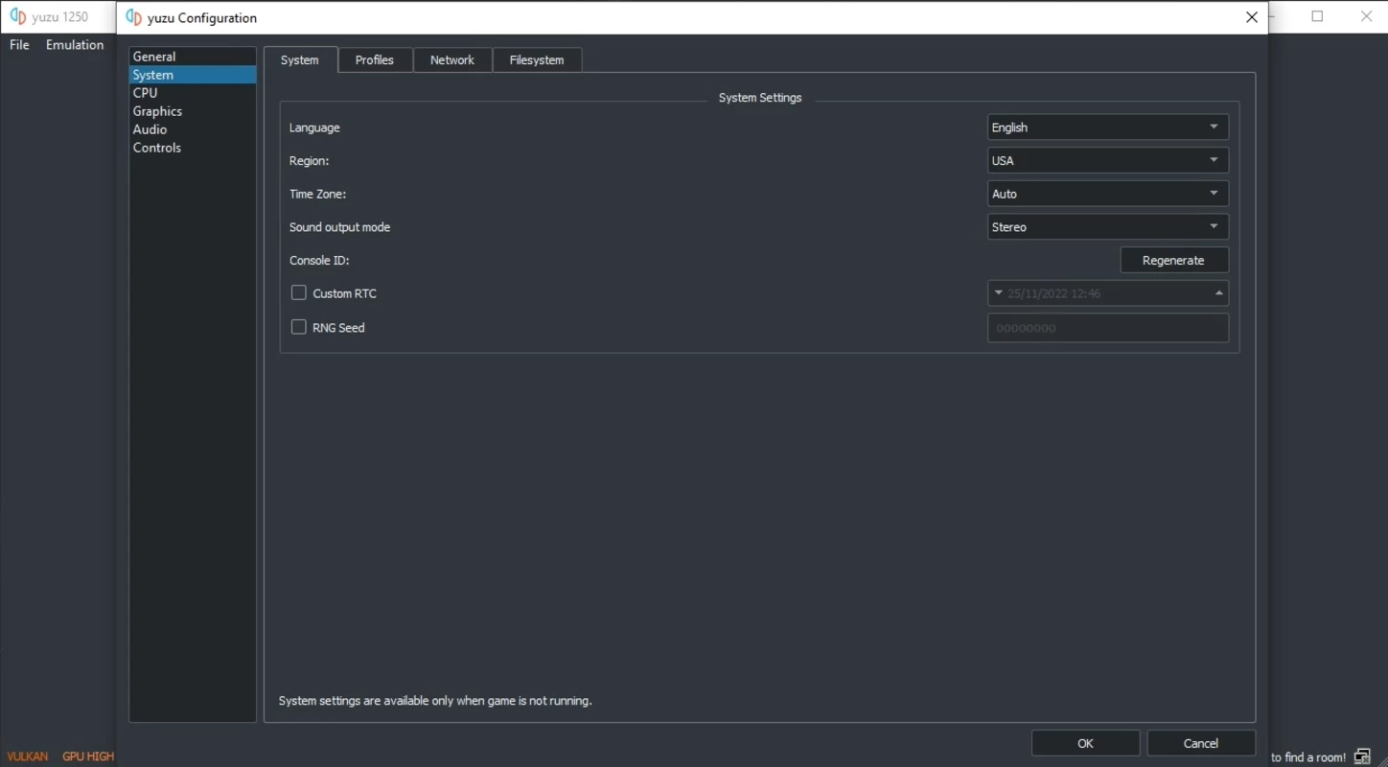Switch to the Network tab
This screenshot has width=1388, height=767.
[x=452, y=59]
